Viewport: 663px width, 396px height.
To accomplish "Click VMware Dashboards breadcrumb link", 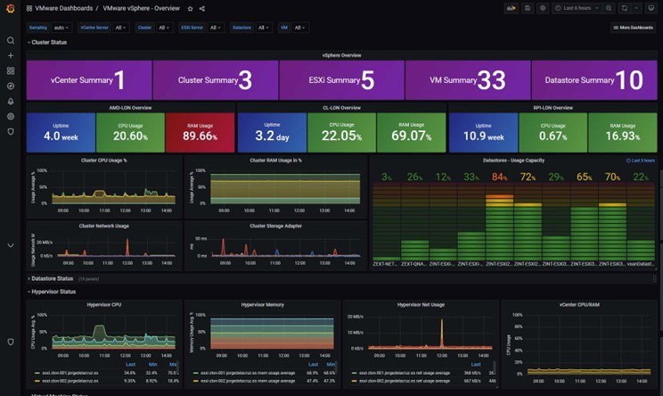I will pos(64,8).
